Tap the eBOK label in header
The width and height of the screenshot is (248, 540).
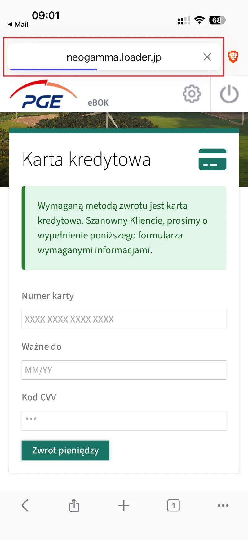98,103
